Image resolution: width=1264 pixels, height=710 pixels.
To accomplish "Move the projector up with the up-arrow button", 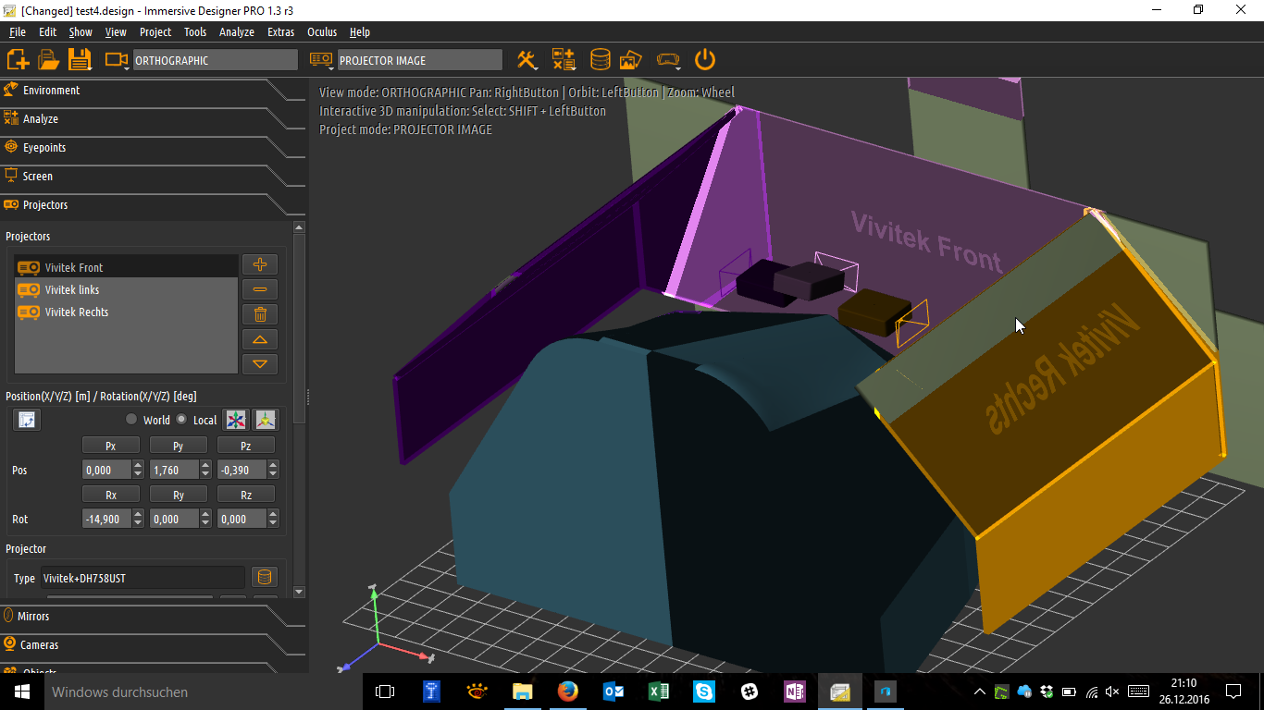I will pos(260,339).
